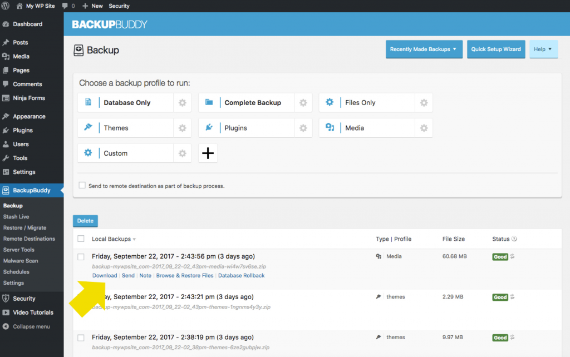Click the 2.29 MB themes backup type icon

379,297
